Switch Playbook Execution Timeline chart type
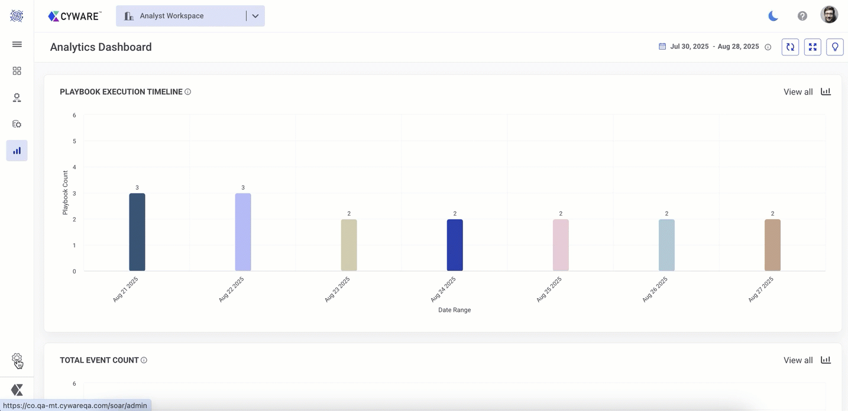This screenshot has height=411, width=848. (826, 92)
